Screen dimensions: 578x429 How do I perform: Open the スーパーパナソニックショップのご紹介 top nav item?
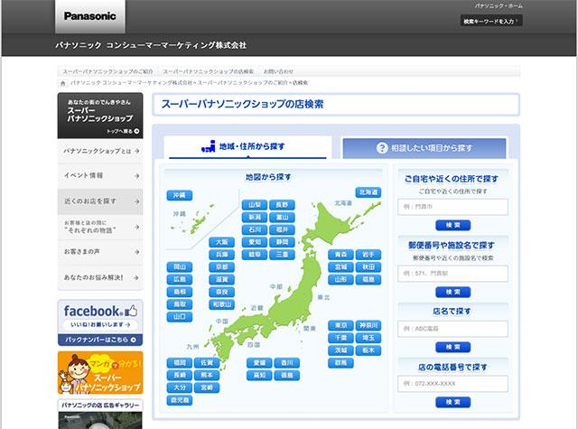click(107, 71)
